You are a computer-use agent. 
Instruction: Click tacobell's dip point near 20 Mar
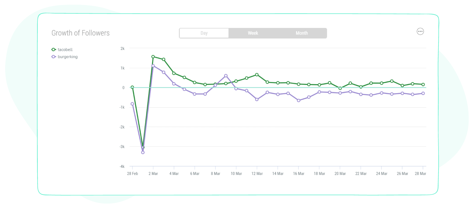point(341,88)
